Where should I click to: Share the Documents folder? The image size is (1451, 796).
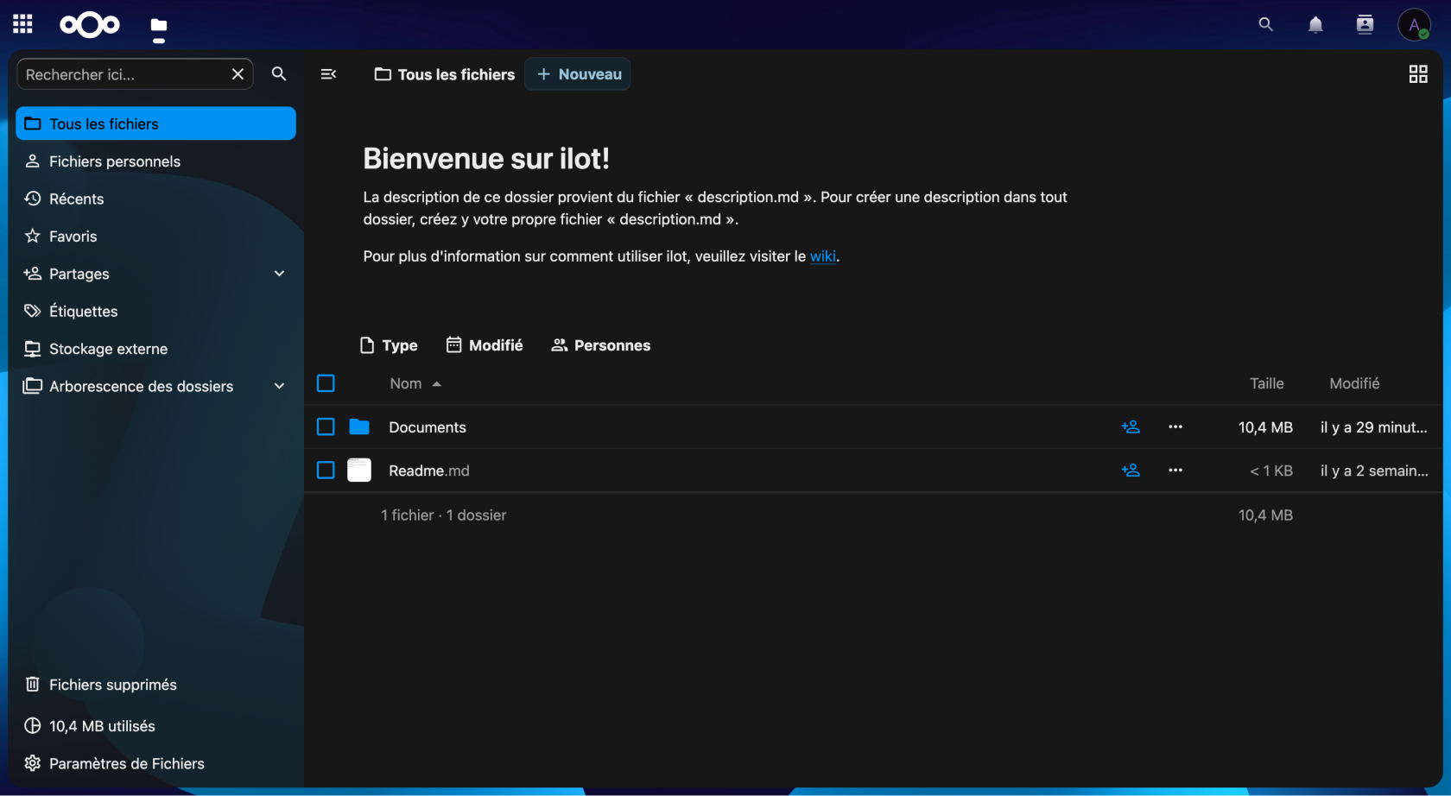tap(1131, 426)
